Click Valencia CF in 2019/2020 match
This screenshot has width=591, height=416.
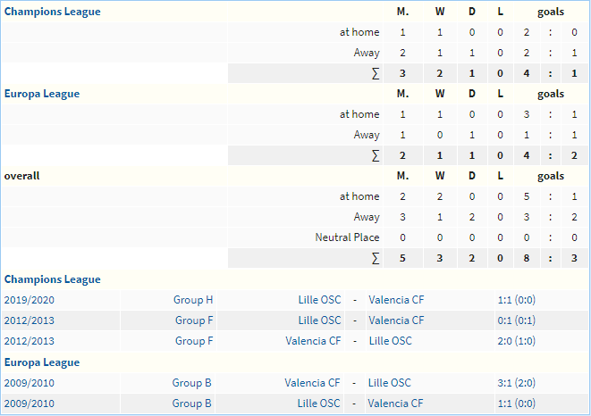396,300
